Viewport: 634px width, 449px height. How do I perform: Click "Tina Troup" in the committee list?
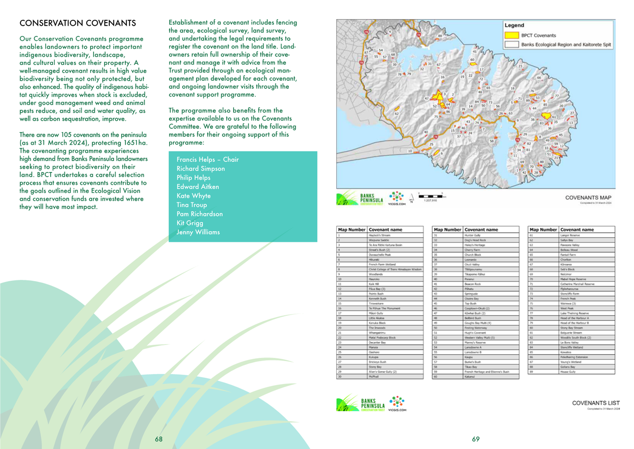191,205
